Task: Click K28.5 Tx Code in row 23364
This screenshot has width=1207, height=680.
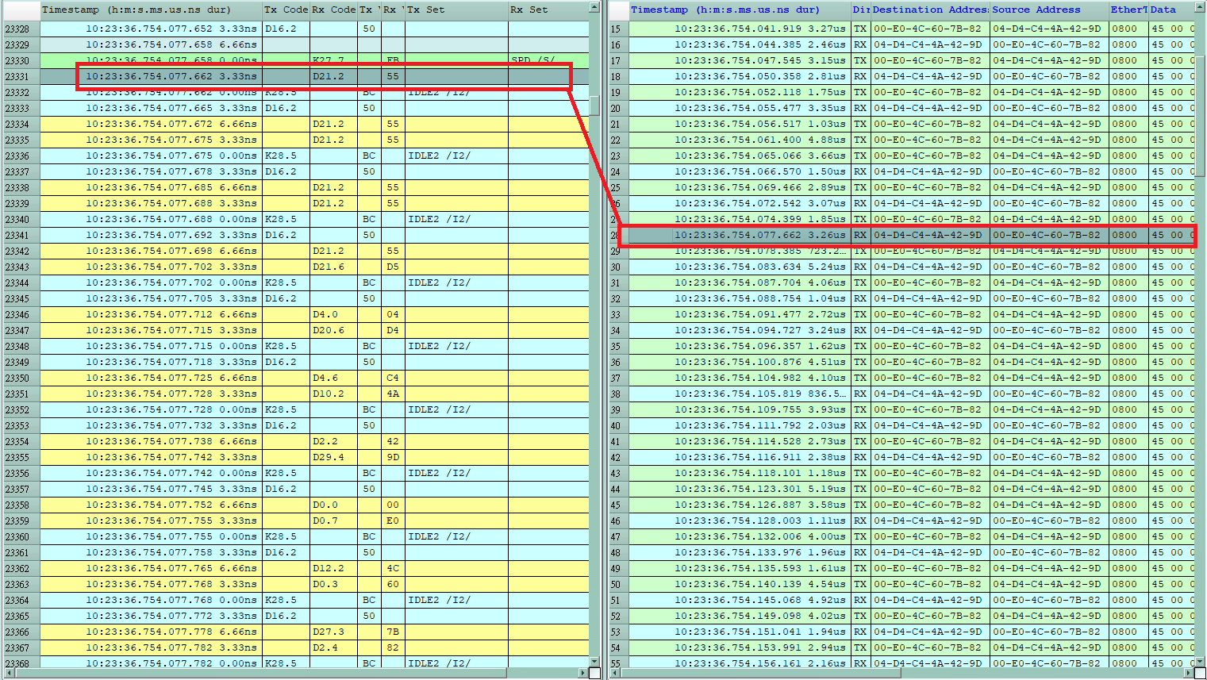Action: (286, 600)
